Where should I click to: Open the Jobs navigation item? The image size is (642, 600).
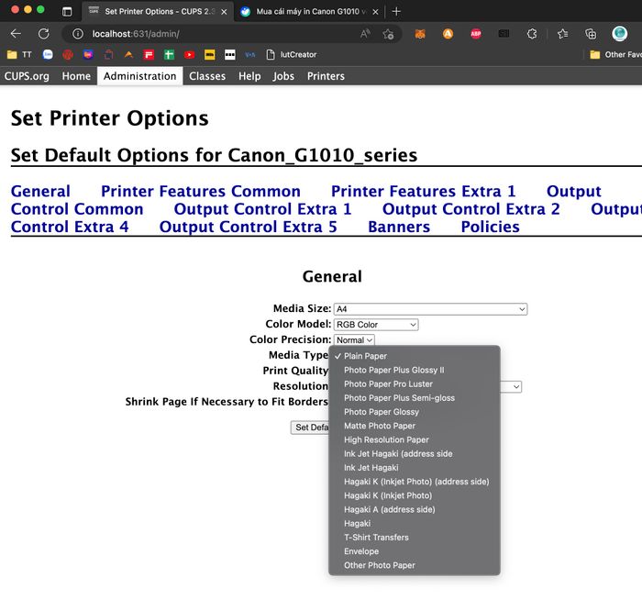click(x=283, y=76)
